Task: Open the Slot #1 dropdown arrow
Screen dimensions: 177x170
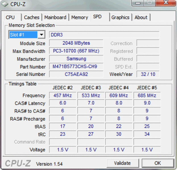Action: pos(41,35)
